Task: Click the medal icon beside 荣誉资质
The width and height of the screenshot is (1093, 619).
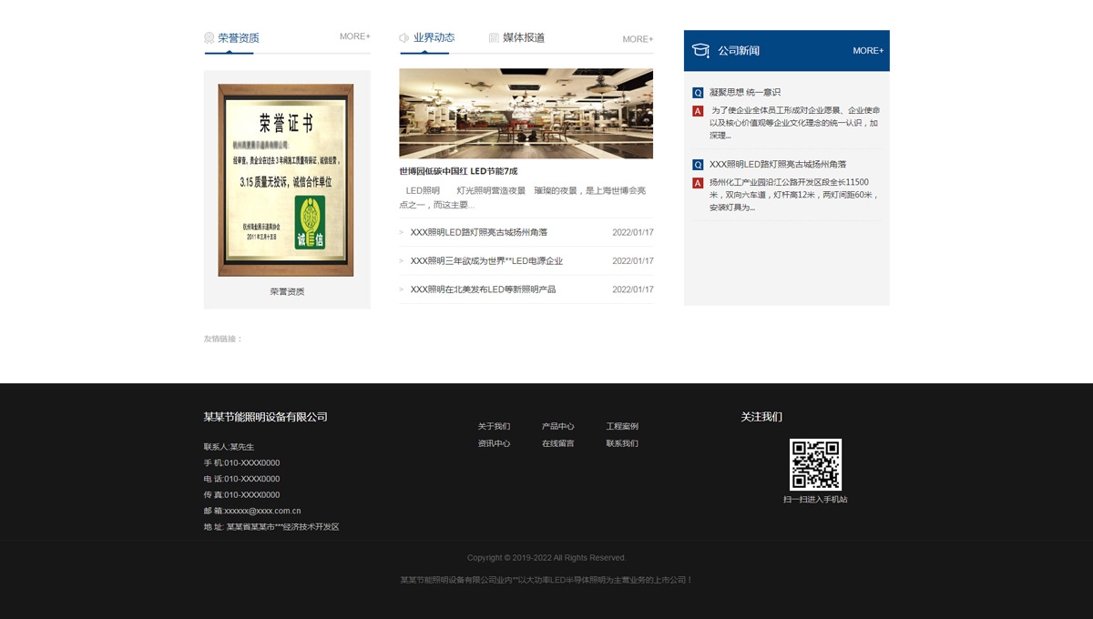Action: [x=209, y=38]
